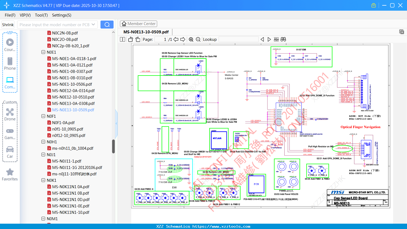Click the Member Center button
The height and width of the screenshot is (229, 407).
tap(138, 24)
